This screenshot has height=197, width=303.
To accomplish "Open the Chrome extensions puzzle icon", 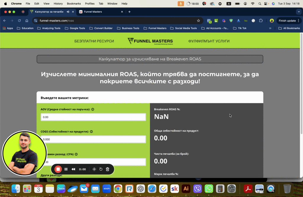I will 261,21.
